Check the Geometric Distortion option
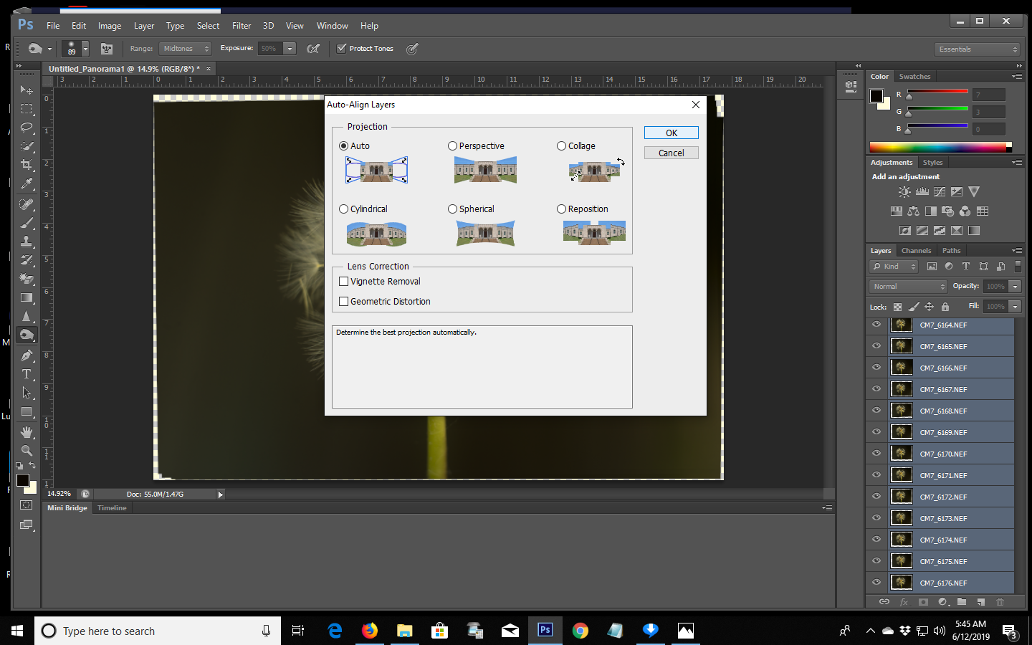Image resolution: width=1032 pixels, height=645 pixels. click(344, 301)
